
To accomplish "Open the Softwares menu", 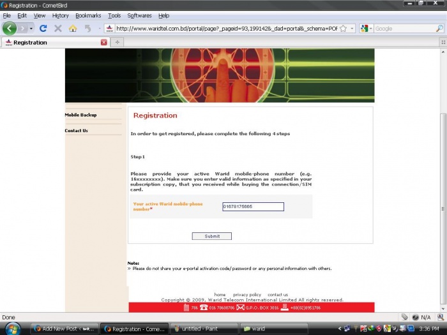I will click(139, 16).
